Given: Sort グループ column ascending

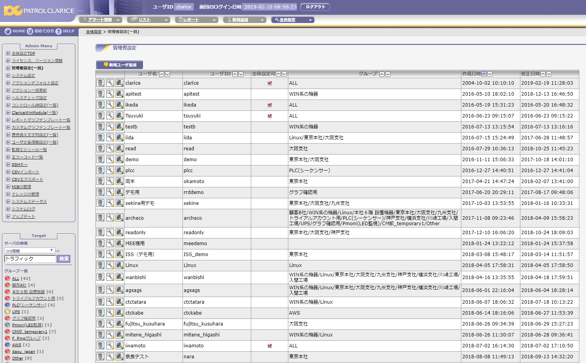Looking at the screenshot, I should pos(382,74).
